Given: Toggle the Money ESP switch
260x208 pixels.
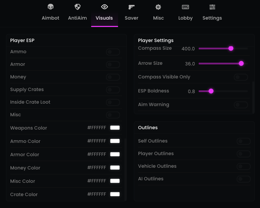Looking at the screenshot, I should click(x=113, y=77).
